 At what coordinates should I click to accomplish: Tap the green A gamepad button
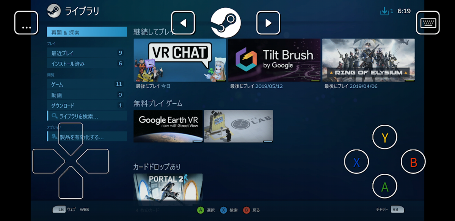tap(385, 186)
